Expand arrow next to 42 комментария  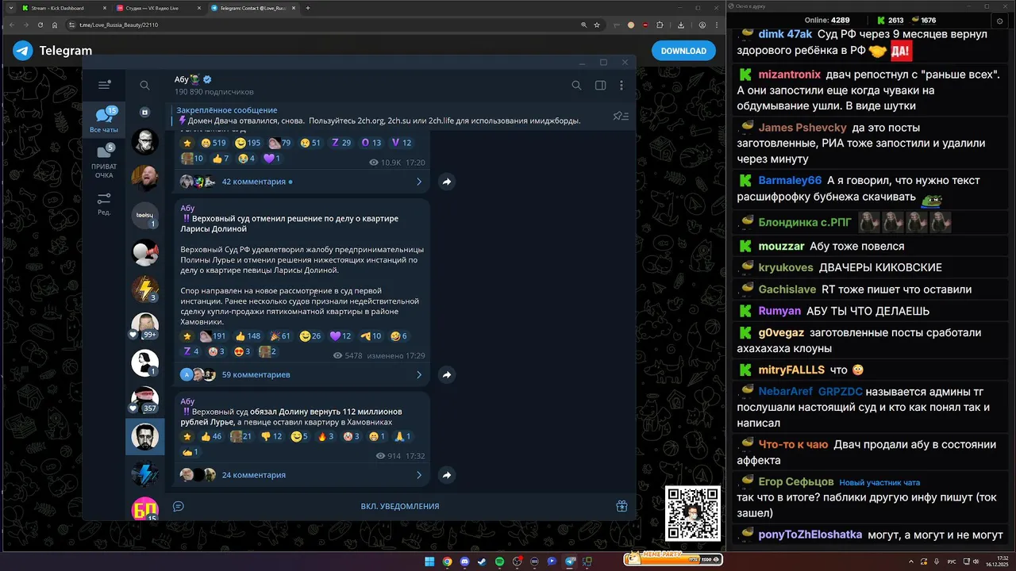419,182
